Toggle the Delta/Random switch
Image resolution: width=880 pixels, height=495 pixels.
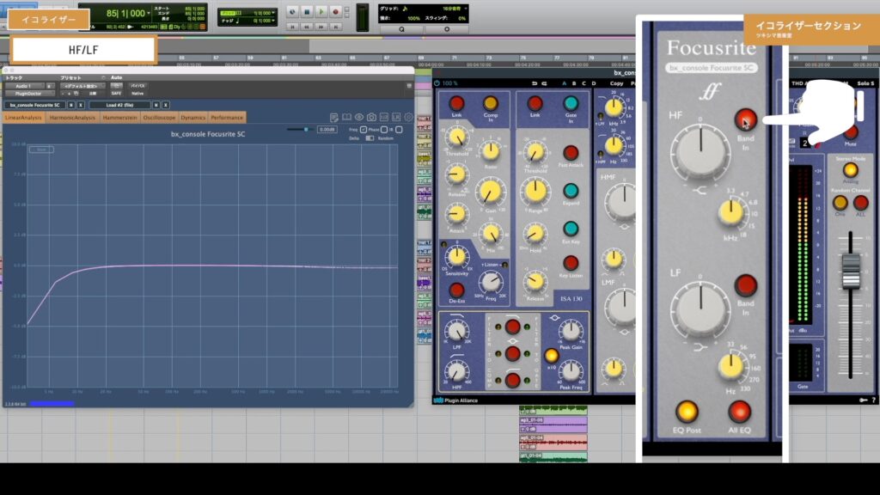click(370, 138)
